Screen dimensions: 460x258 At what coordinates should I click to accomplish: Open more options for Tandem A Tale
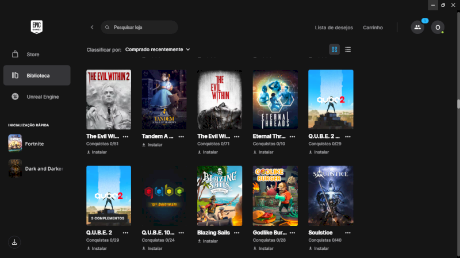pyautogui.click(x=181, y=137)
